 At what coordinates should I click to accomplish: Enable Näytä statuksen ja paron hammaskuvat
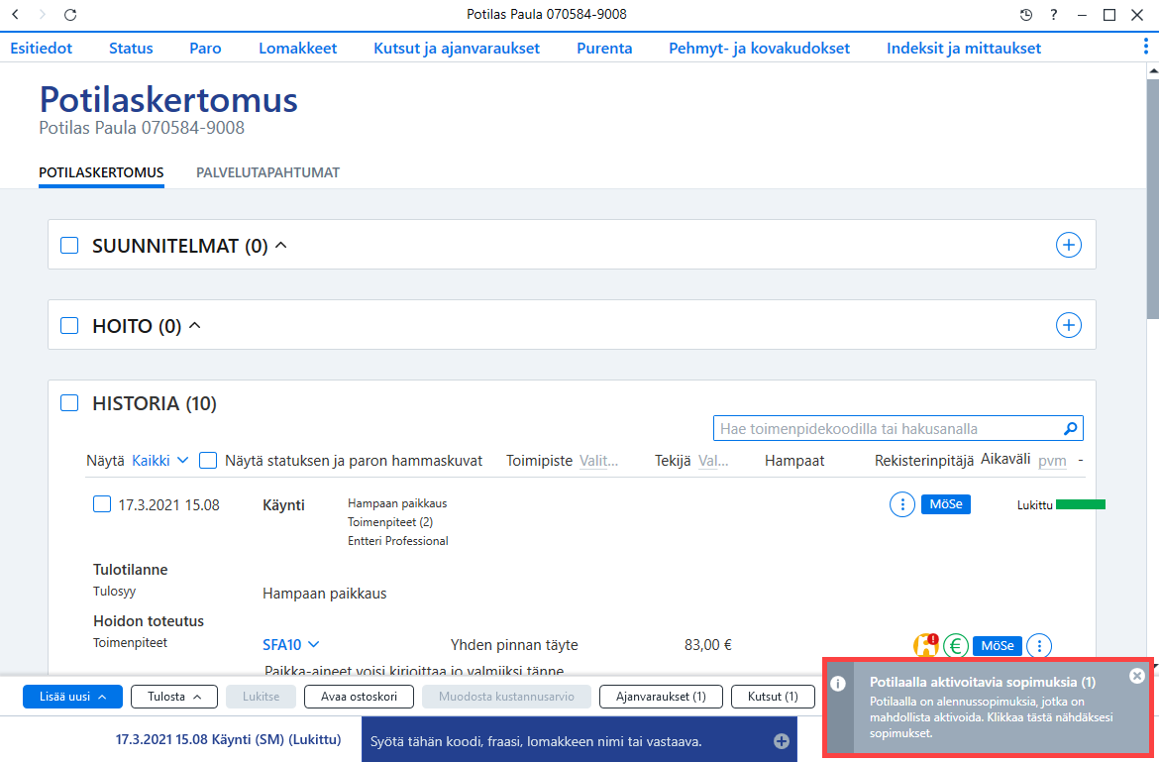(x=208, y=461)
